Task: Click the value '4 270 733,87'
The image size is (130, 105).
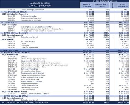Action: coord(89,33)
